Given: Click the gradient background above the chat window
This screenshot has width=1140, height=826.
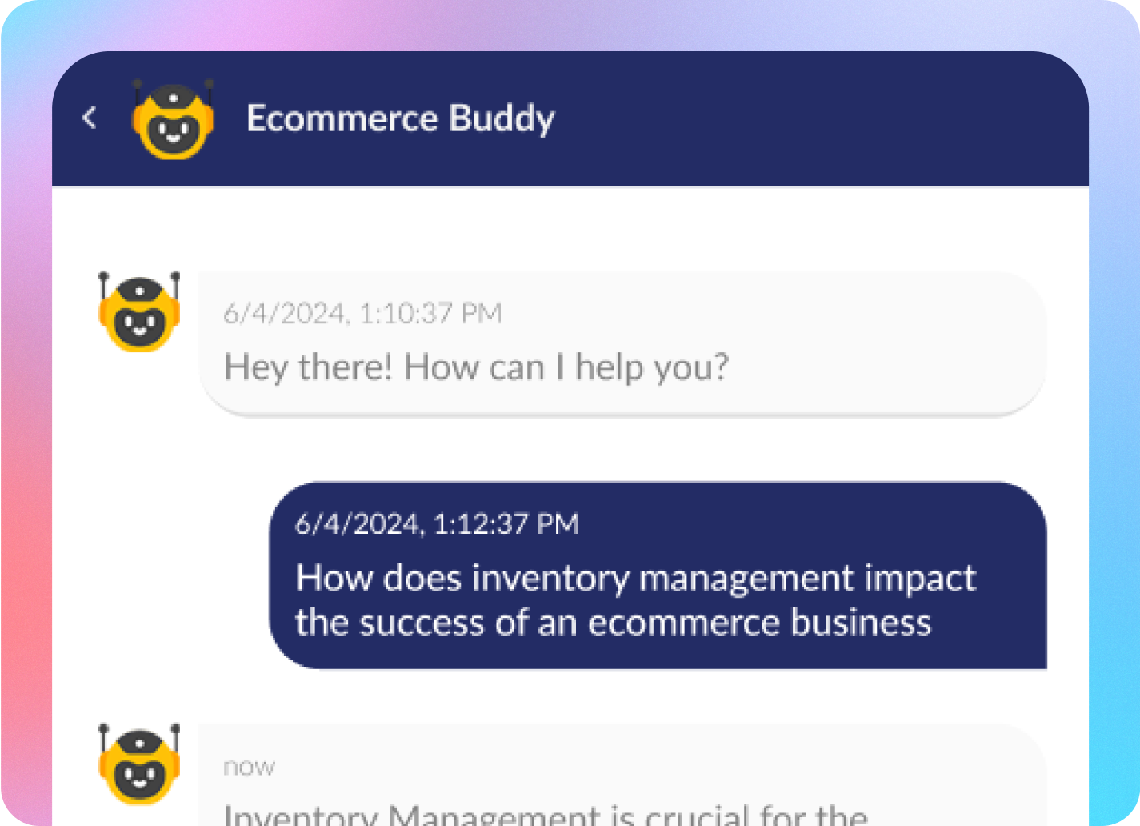Looking at the screenshot, I should click(x=570, y=24).
